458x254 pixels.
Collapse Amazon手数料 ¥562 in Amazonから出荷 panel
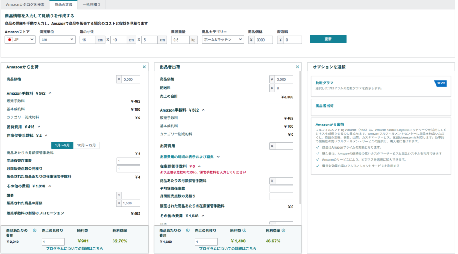[50, 93]
